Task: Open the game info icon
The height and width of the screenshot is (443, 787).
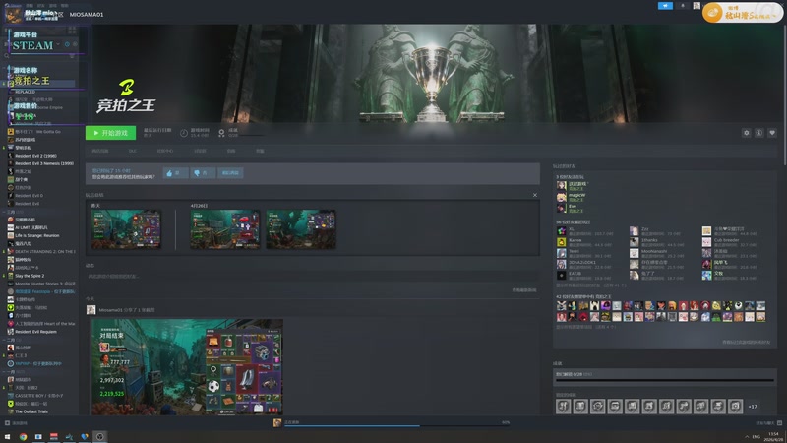Action: (x=759, y=133)
